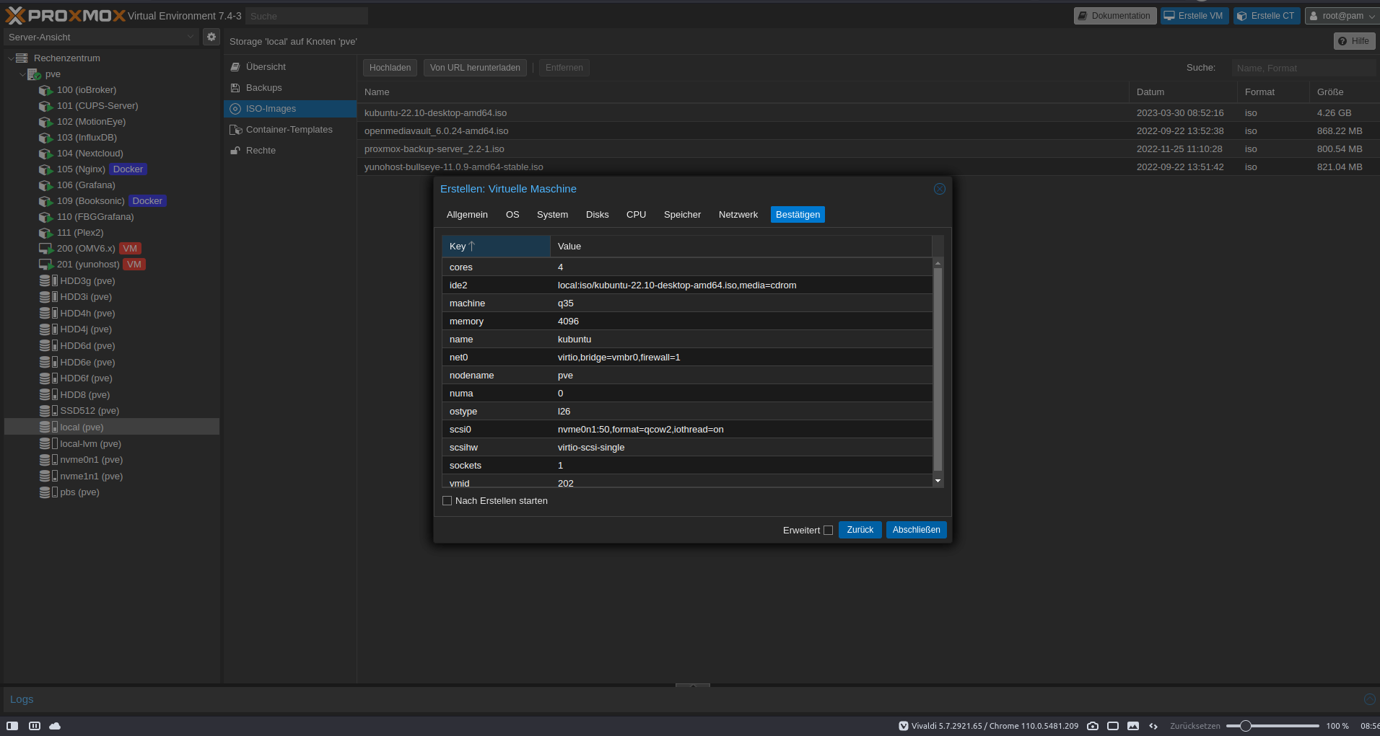Click the Übersicht book icon
This screenshot has height=736, width=1380.
pos(235,66)
